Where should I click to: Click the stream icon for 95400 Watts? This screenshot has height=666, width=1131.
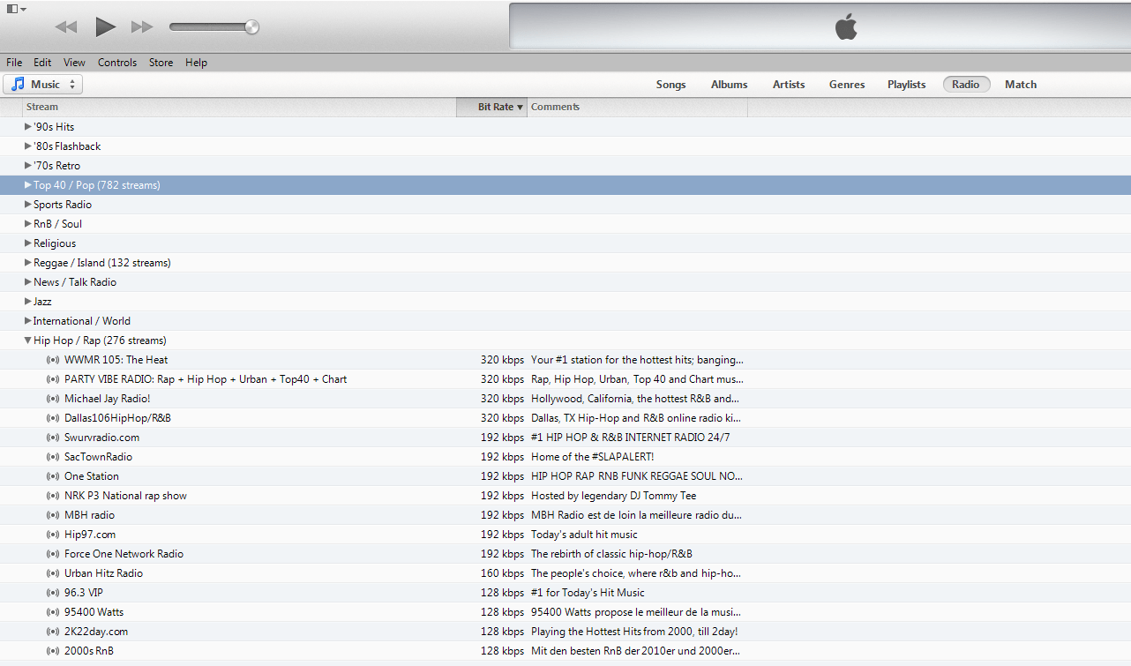[53, 612]
